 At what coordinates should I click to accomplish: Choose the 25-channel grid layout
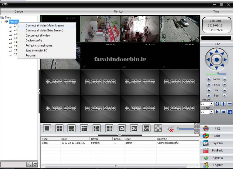[122, 128]
